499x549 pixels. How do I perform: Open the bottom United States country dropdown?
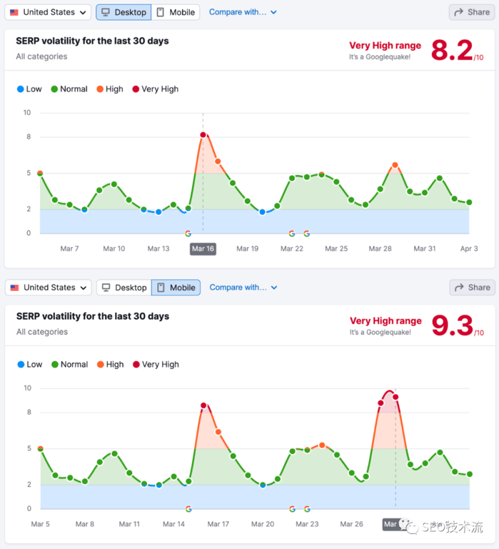49,287
